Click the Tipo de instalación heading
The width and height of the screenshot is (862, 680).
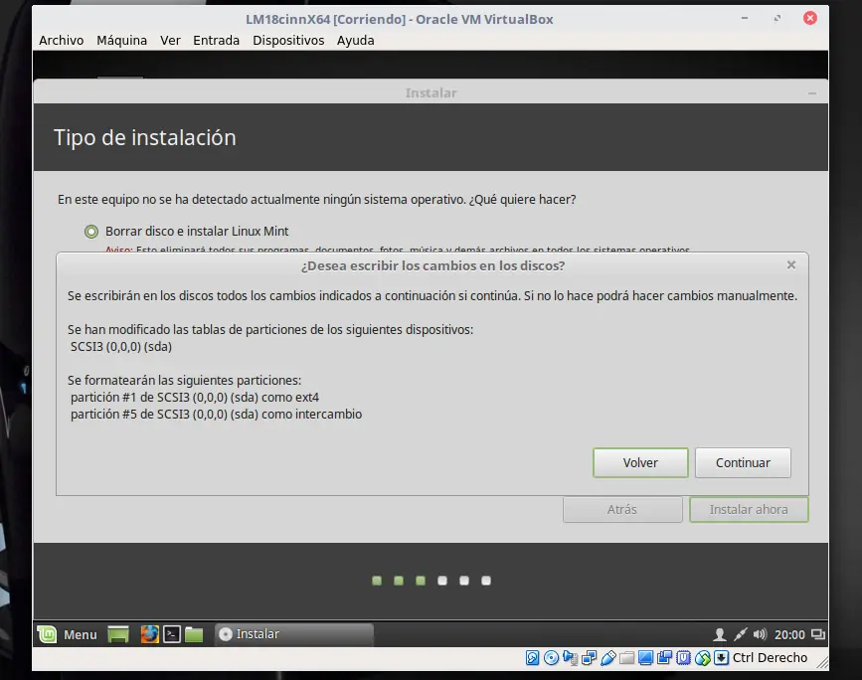click(144, 137)
